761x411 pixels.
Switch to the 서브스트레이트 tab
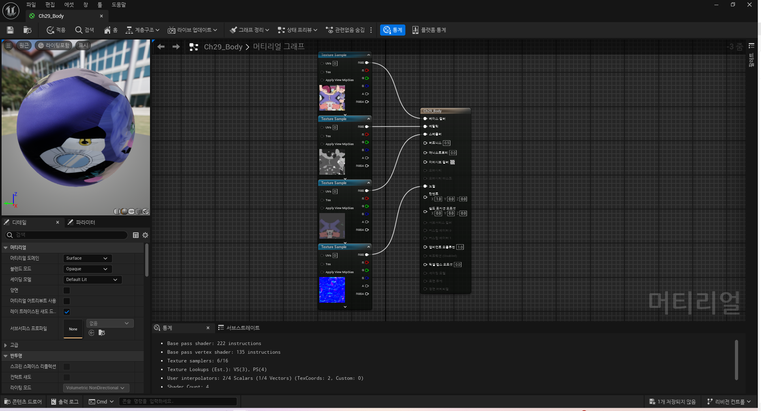[239, 328]
